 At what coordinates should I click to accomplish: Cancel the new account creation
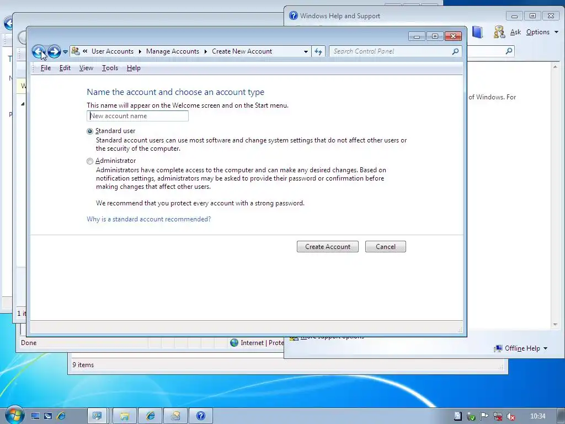[x=386, y=247]
